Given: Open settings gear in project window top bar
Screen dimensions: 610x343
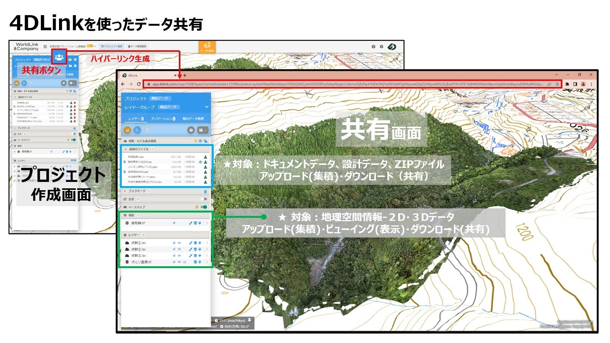Looking at the screenshot, I should [x=381, y=47].
